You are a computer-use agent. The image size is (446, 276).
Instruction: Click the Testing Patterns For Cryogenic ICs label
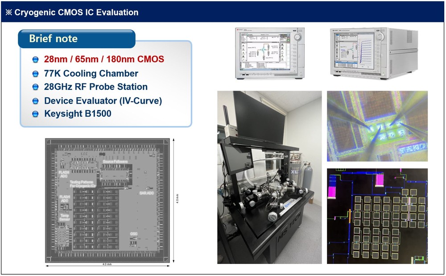click(x=83, y=184)
